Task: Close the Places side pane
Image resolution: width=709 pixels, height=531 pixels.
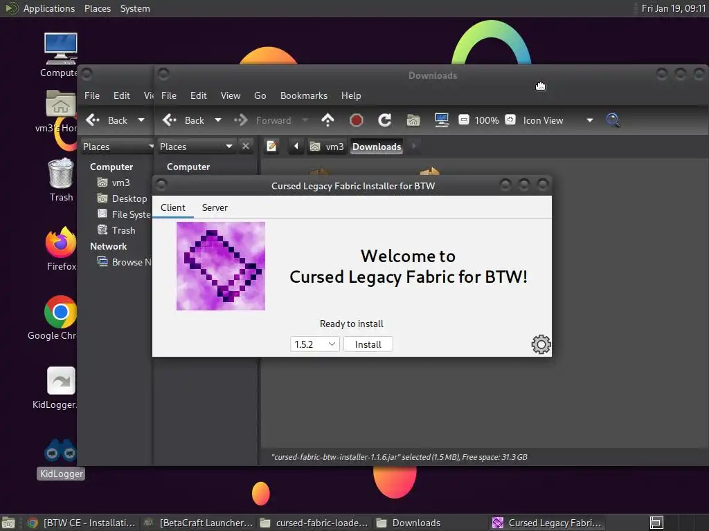Action: (x=246, y=147)
